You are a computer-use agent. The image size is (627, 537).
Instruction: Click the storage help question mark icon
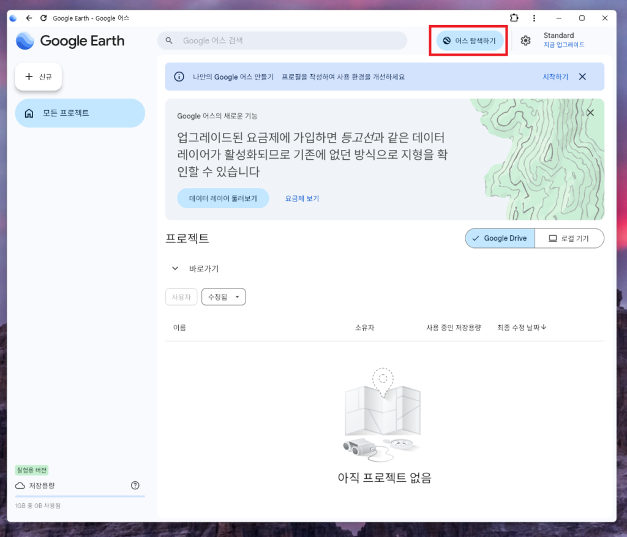click(x=135, y=485)
